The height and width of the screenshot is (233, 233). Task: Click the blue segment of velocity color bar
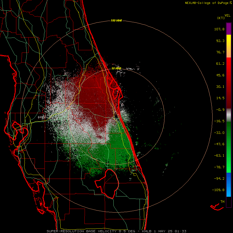click(229, 185)
